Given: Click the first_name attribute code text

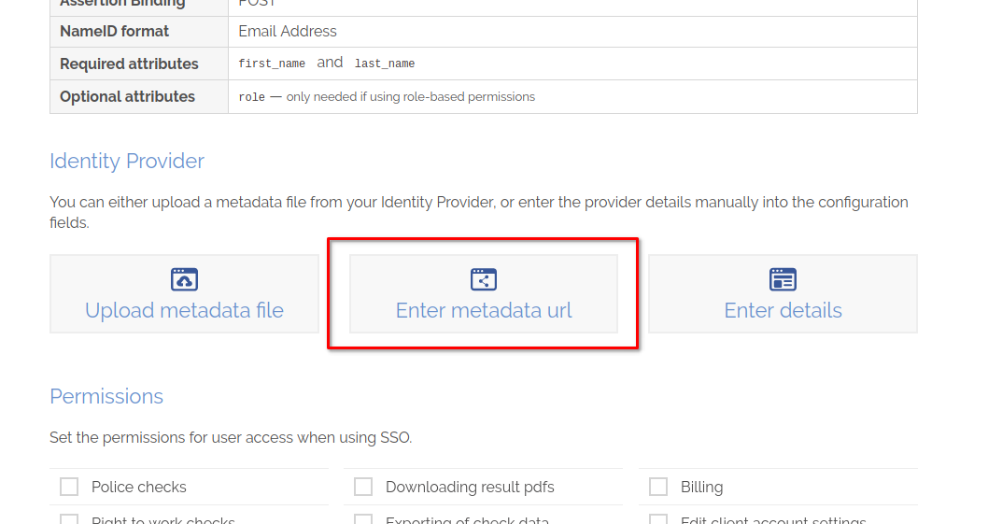Looking at the screenshot, I should click(x=272, y=64).
